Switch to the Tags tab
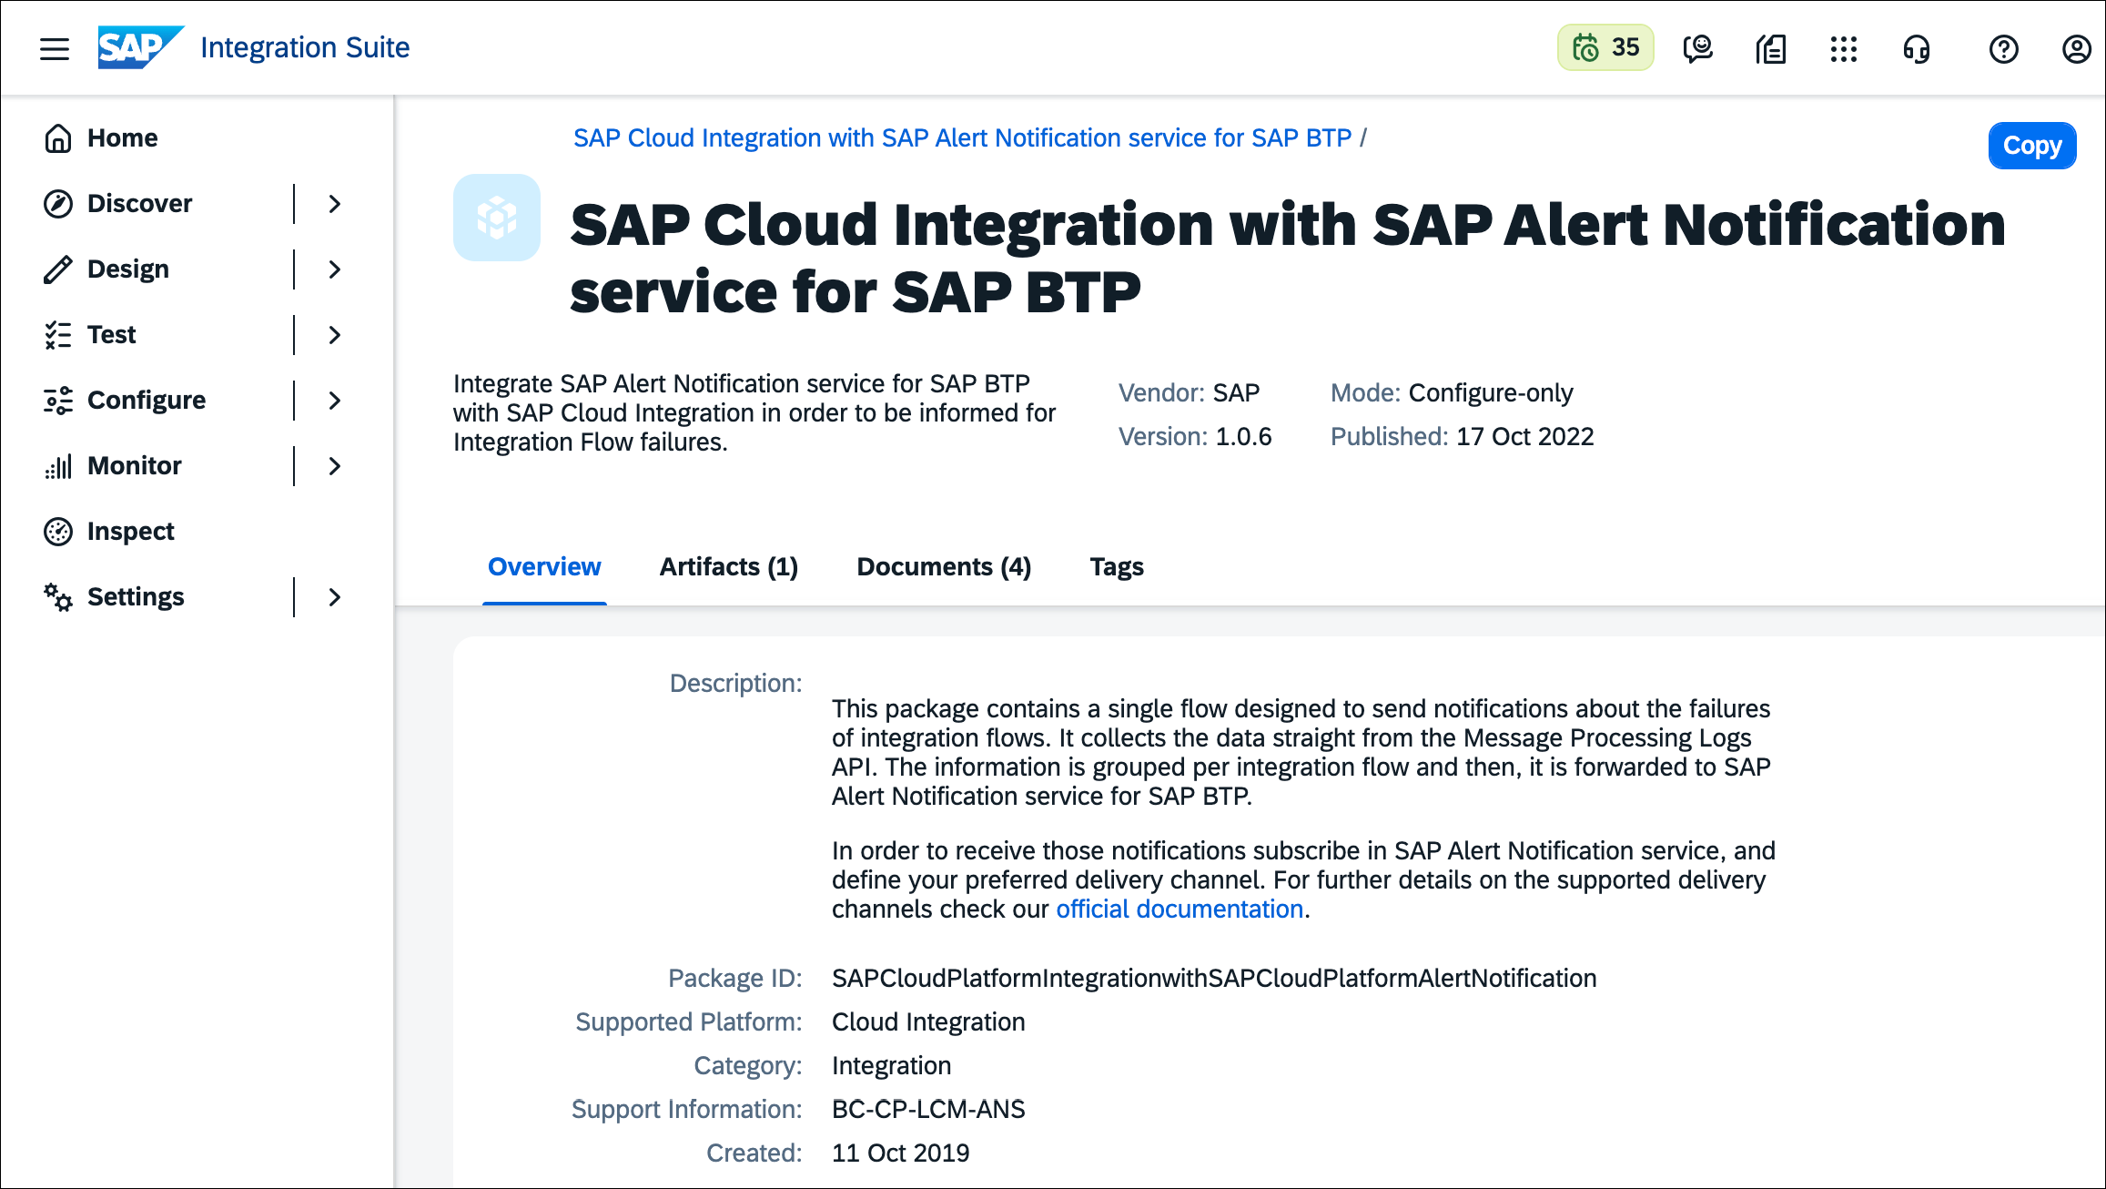The height and width of the screenshot is (1189, 2106). [1117, 567]
